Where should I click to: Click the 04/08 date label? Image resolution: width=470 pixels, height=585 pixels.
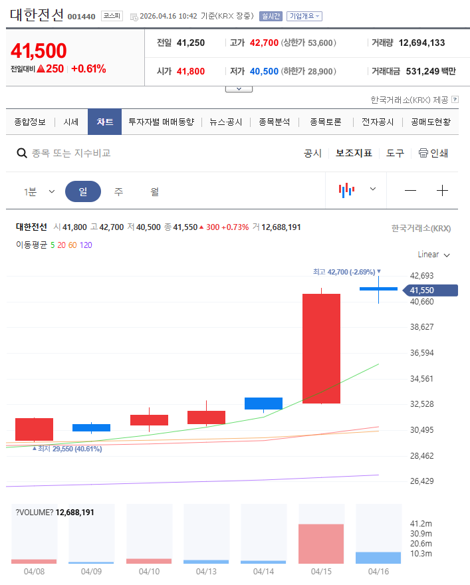34,572
